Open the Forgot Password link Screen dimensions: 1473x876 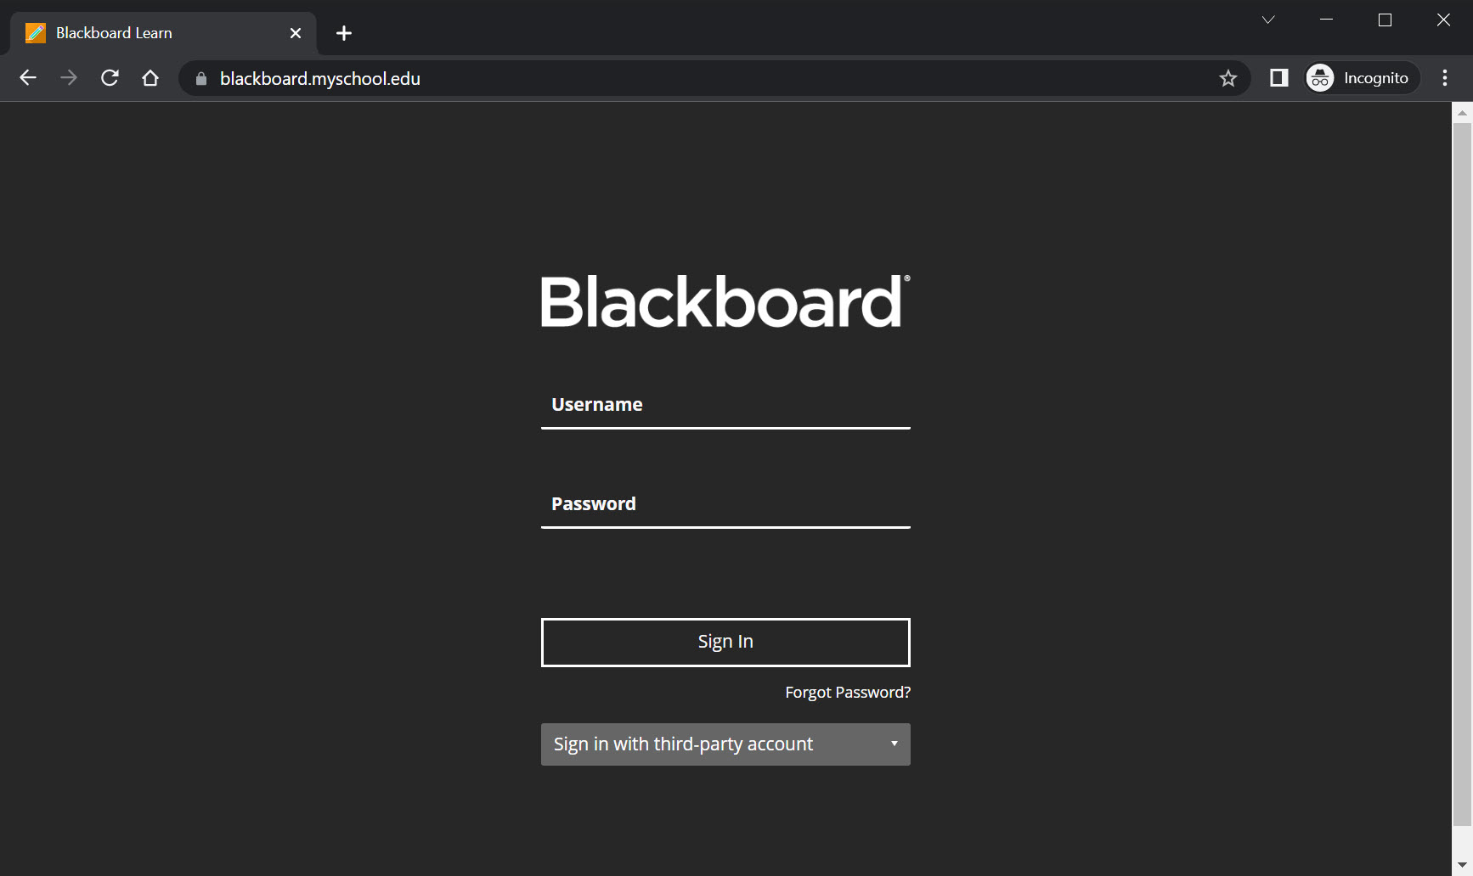tap(846, 692)
